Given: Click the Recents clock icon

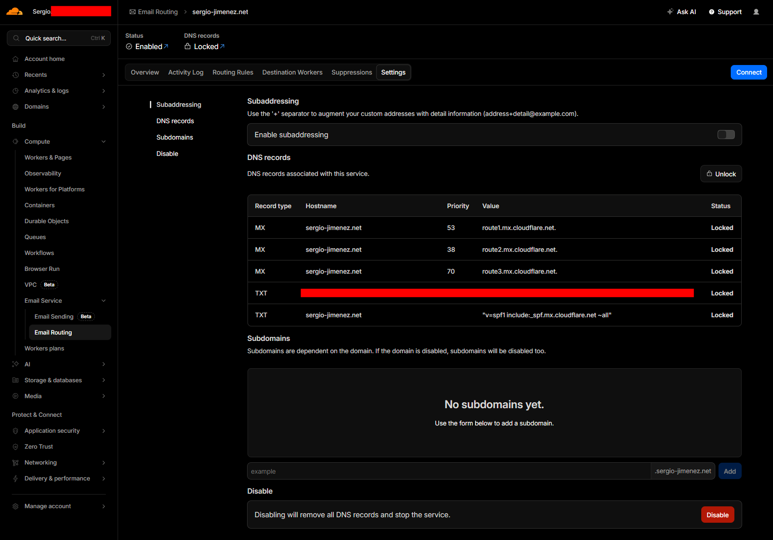Looking at the screenshot, I should [15, 75].
